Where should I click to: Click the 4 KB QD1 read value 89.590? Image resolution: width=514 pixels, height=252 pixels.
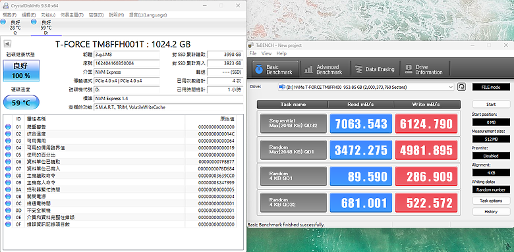(x=361, y=177)
